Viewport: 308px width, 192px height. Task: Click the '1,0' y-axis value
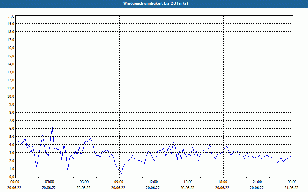point(12,169)
